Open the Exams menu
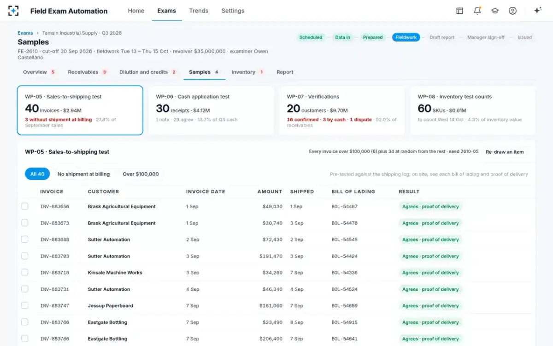 [167, 11]
